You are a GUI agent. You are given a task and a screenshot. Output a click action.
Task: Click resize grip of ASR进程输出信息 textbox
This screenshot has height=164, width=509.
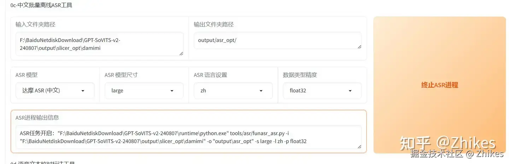359,147
